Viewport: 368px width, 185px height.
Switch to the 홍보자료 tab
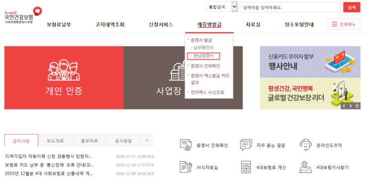(x=89, y=141)
